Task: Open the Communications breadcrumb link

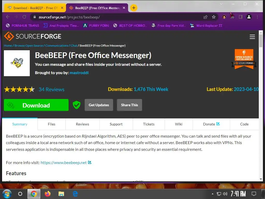Action: pyautogui.click(x=57, y=46)
